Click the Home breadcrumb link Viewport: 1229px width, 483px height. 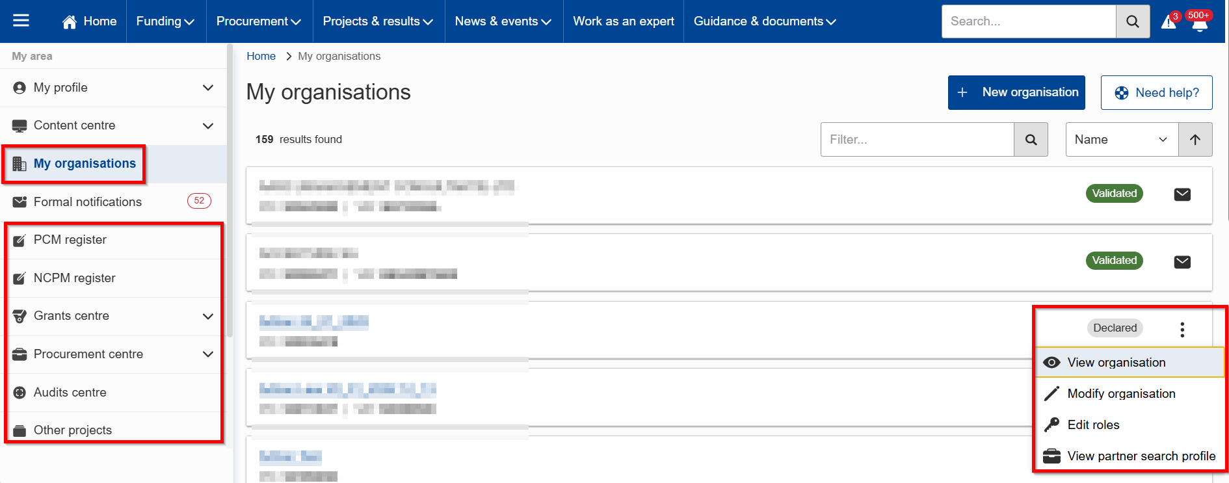tap(261, 57)
